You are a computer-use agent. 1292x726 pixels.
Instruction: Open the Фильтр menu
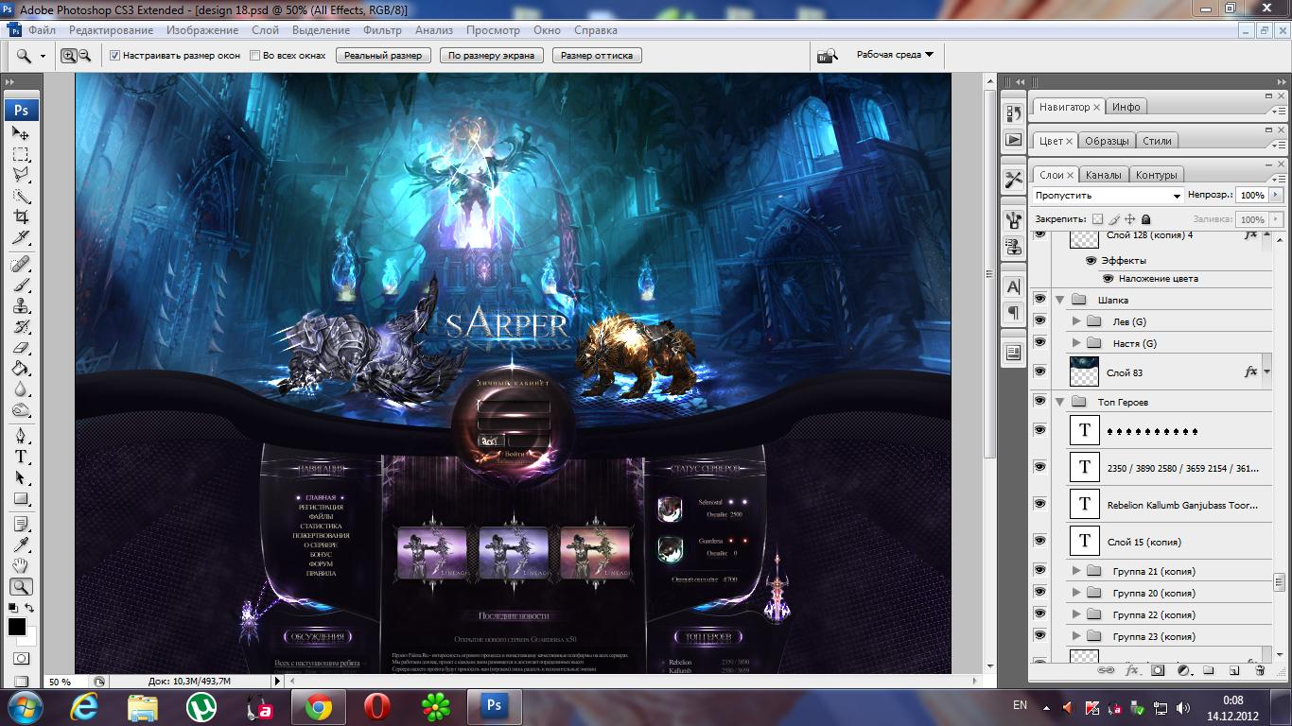382,30
